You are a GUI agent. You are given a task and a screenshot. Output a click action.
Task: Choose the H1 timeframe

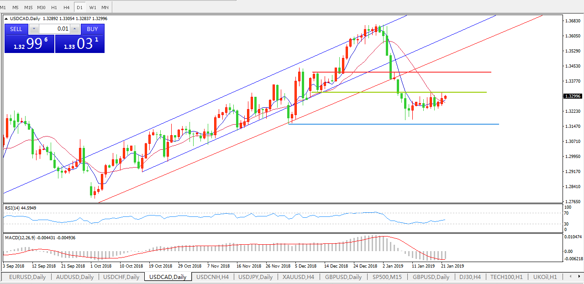coord(54,7)
